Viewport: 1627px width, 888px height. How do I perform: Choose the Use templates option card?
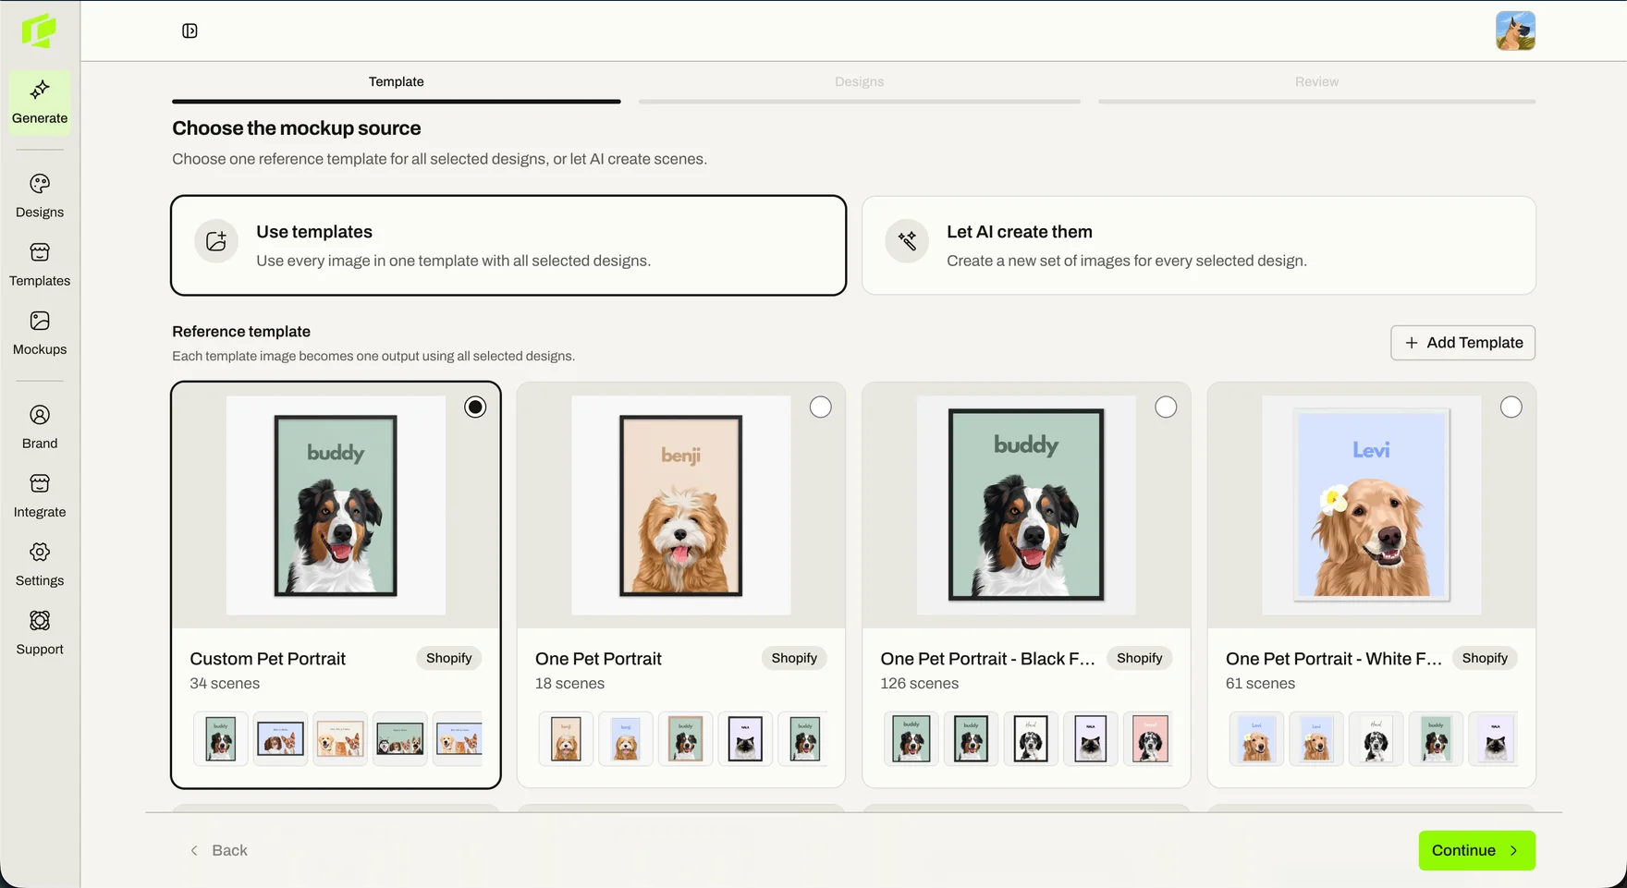click(x=508, y=245)
